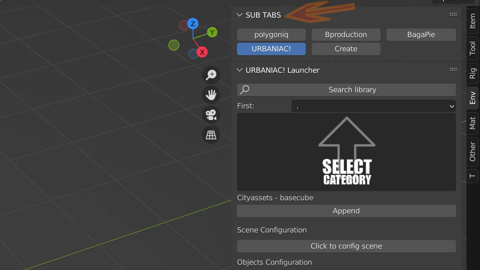
Task: Switch perspective/orthographic with grid icon
Action: pyautogui.click(x=211, y=135)
